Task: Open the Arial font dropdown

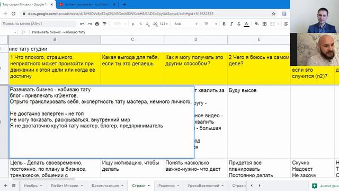Action: pyautogui.click(x=186, y=24)
